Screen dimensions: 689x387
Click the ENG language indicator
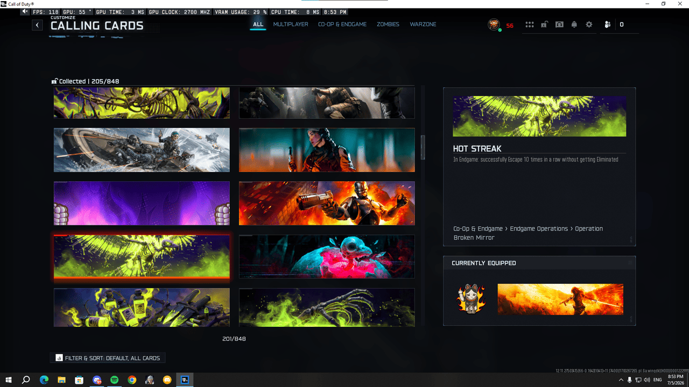click(x=658, y=380)
